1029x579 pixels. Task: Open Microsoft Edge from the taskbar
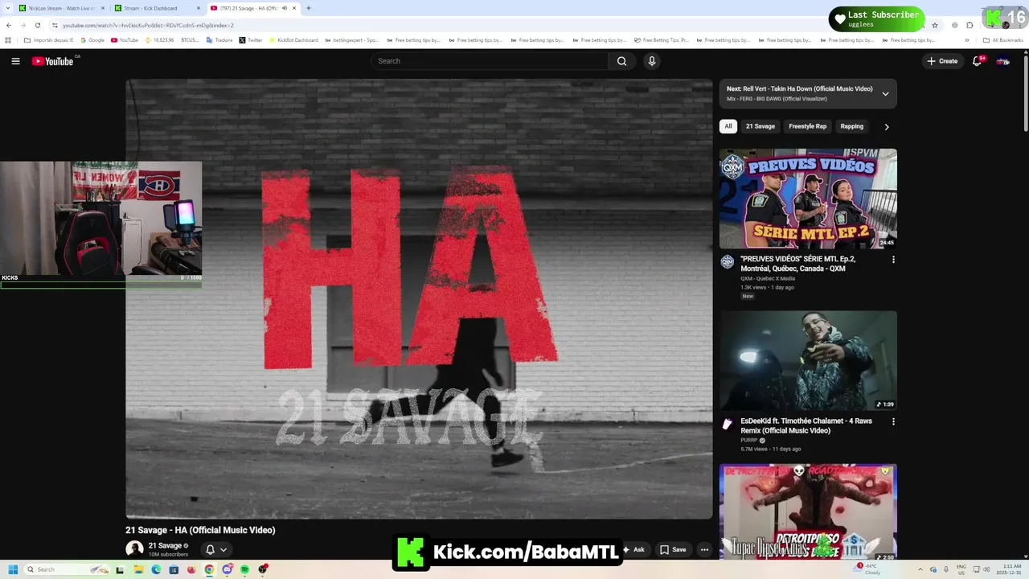click(156, 569)
